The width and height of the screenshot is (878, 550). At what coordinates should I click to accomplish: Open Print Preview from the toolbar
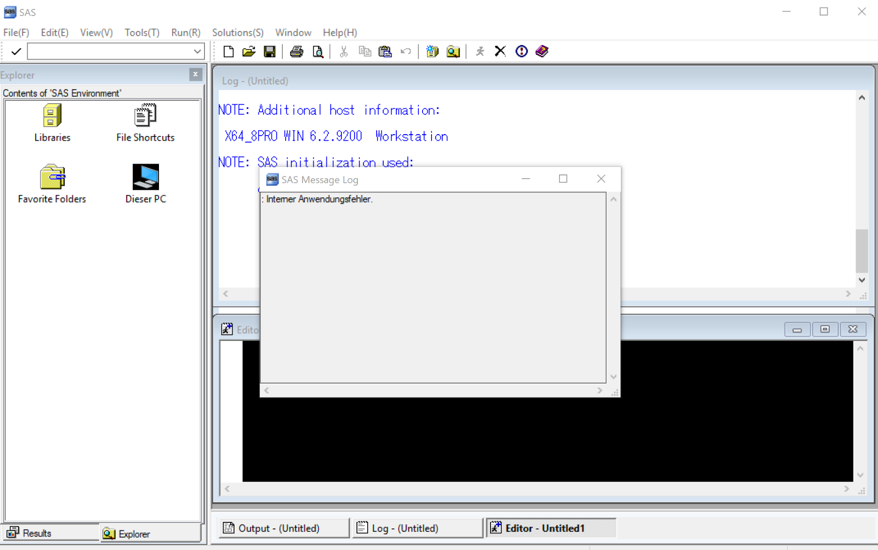(x=318, y=52)
